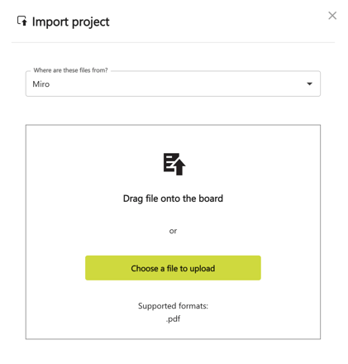The image size is (348, 364).
Task: Click the arrow in the header import icon
Action: pyautogui.click(x=24, y=22)
